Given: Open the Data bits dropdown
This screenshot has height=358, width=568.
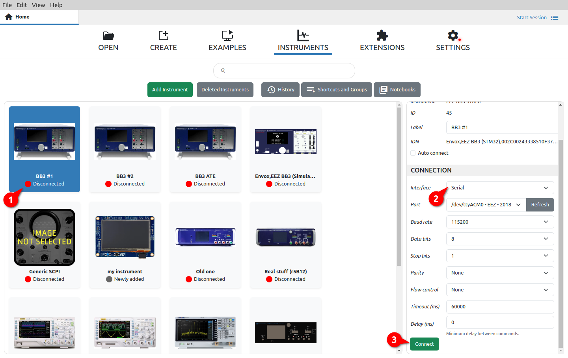Looking at the screenshot, I should click(x=500, y=239).
